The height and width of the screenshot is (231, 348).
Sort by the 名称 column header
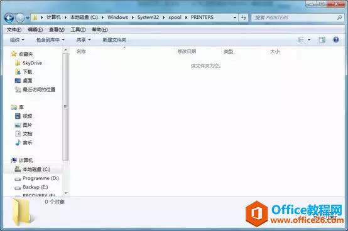coord(81,51)
